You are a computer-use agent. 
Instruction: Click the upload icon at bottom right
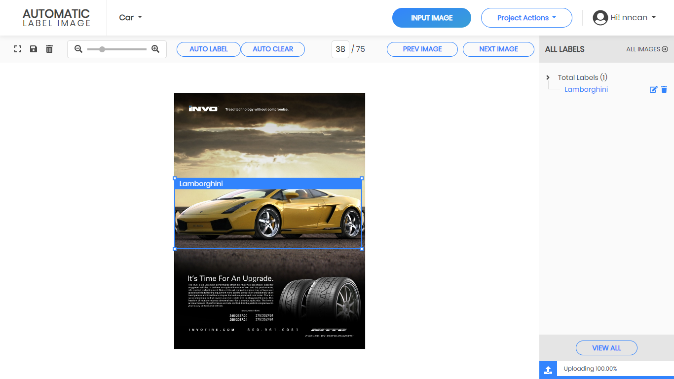pos(548,369)
